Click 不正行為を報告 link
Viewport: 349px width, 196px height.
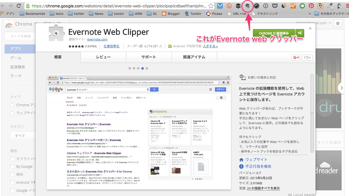258,166
